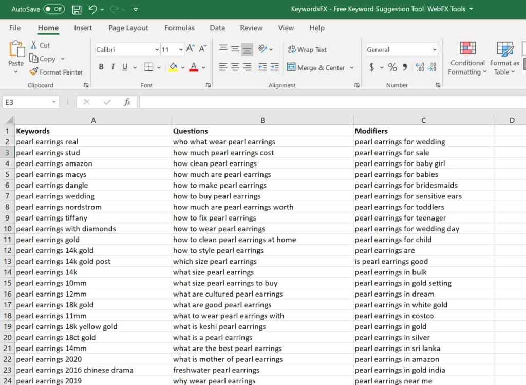Click the Percent Style icon
526x385 pixels.
[392, 67]
